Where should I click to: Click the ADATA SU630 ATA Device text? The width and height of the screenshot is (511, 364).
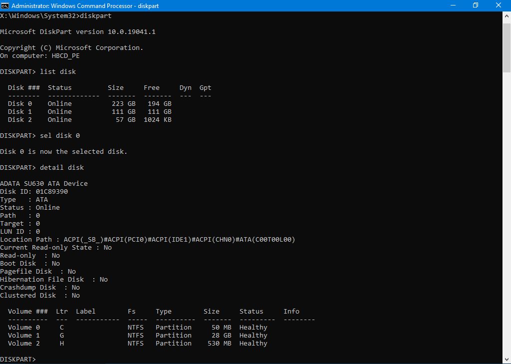[x=44, y=184]
